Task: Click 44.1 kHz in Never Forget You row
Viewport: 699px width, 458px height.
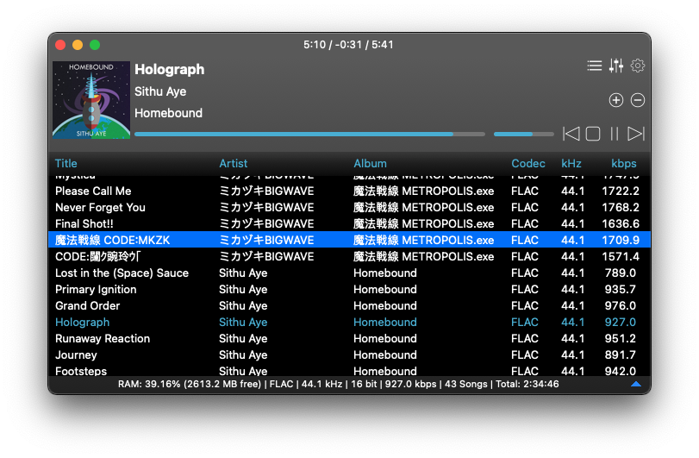Action: (x=572, y=207)
